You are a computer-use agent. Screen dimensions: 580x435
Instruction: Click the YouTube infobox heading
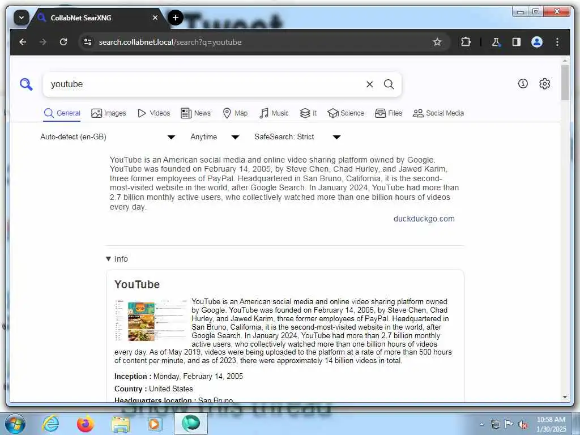click(x=137, y=284)
